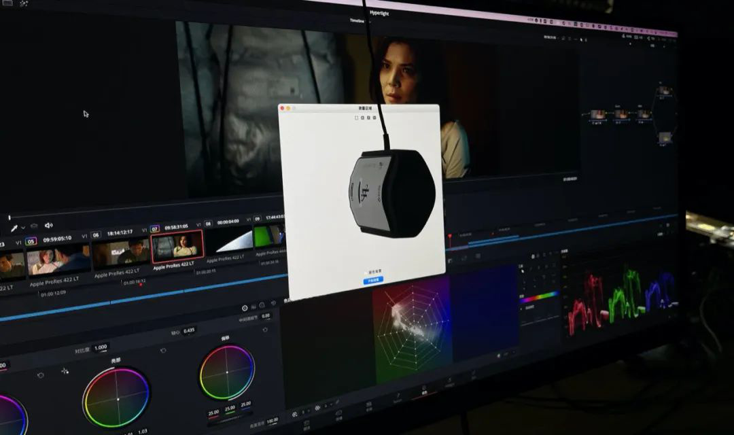Click the rainbow hue strip in the curves panel
This screenshot has height=435, width=734.
click(x=540, y=297)
